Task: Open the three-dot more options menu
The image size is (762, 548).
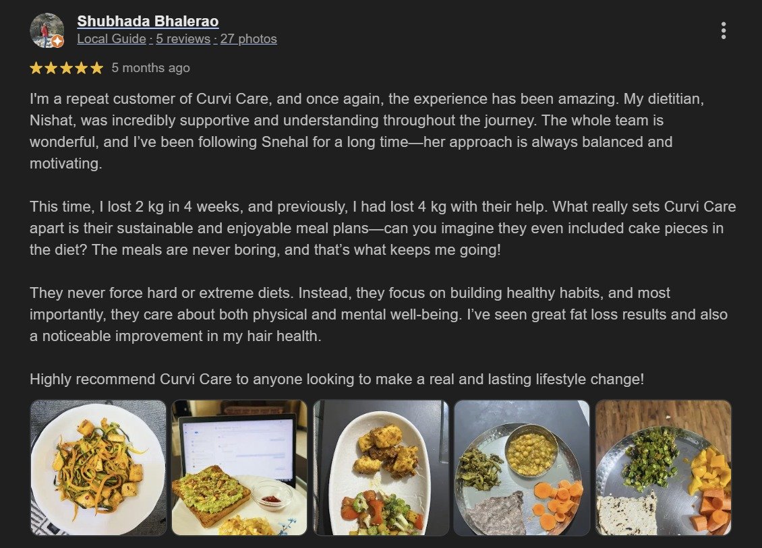Action: click(x=724, y=30)
